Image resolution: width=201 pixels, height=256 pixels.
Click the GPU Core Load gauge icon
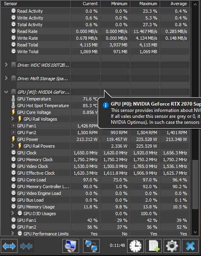14,179
